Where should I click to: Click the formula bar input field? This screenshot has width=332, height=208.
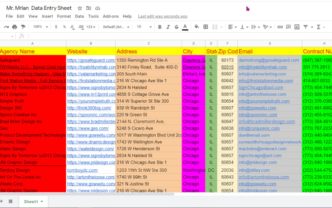(180, 36)
